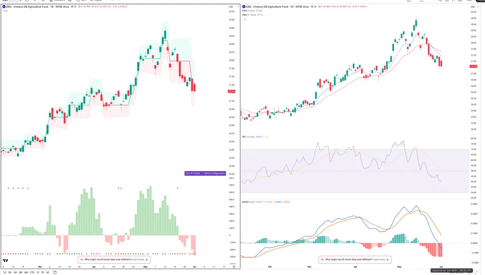Click the TradingView logo in left chart
The image size is (485, 275).
[5, 260]
